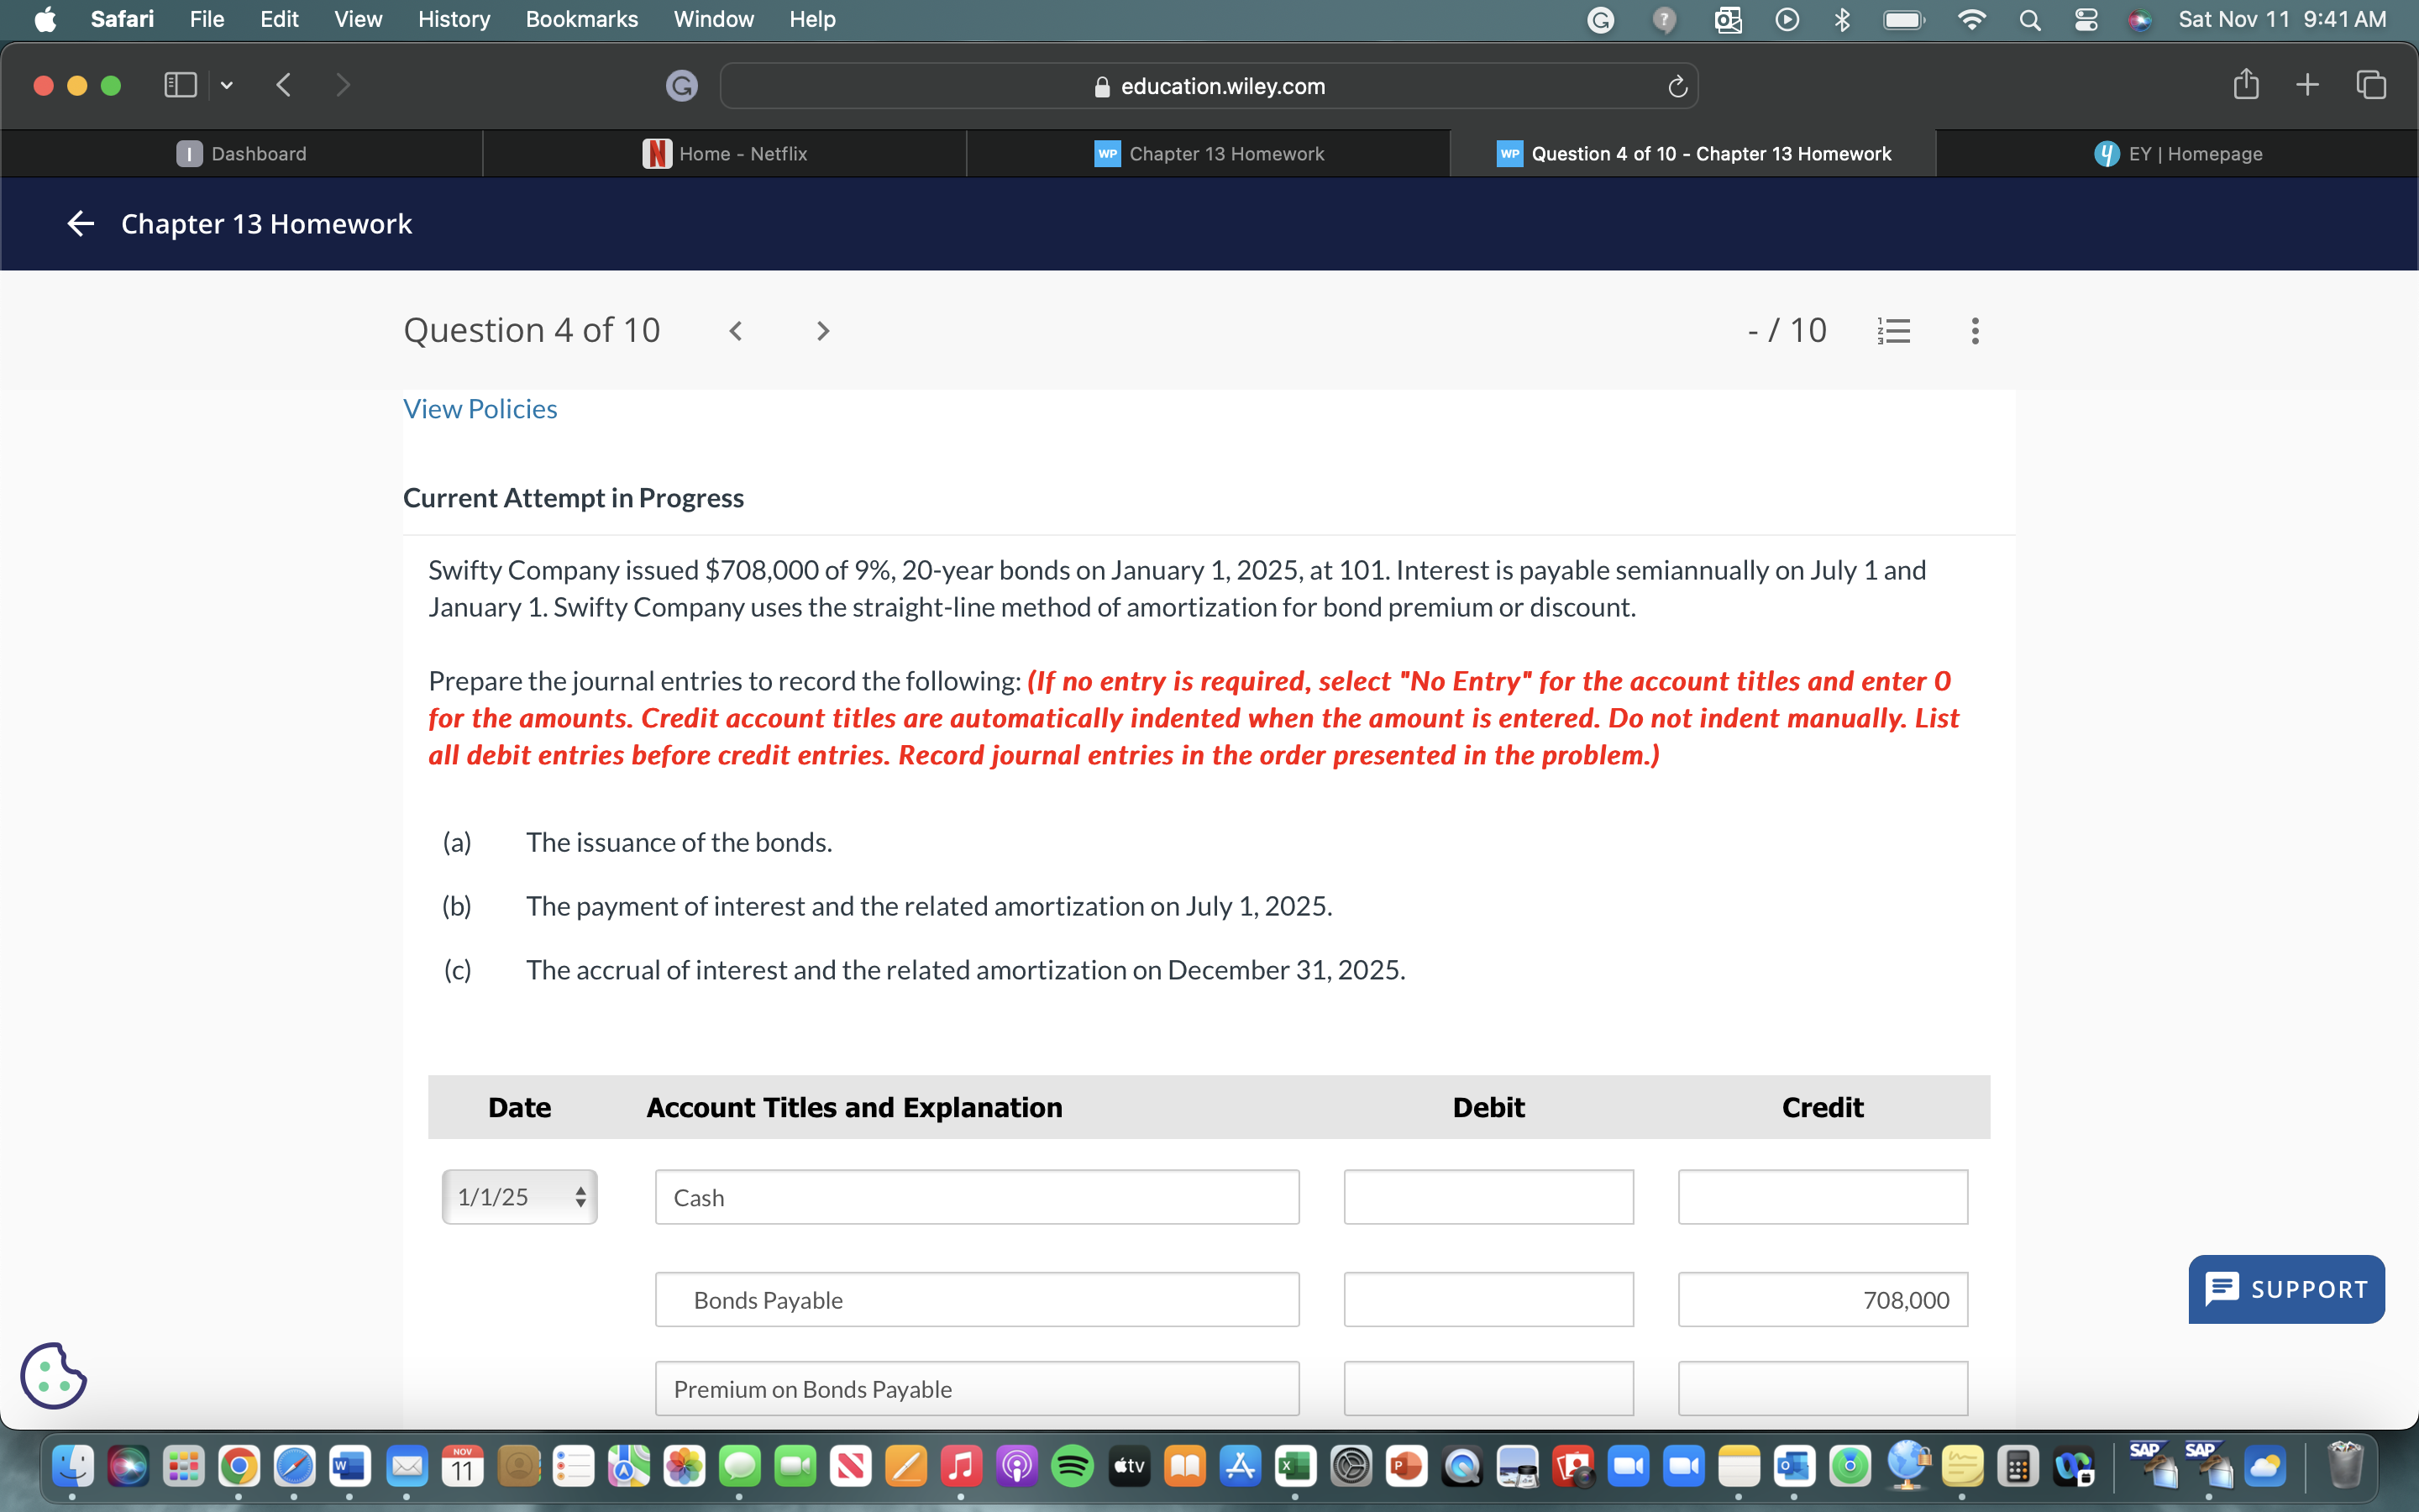The width and height of the screenshot is (2419, 1512).
Task: Open the three-dot options menu
Action: (1974, 331)
